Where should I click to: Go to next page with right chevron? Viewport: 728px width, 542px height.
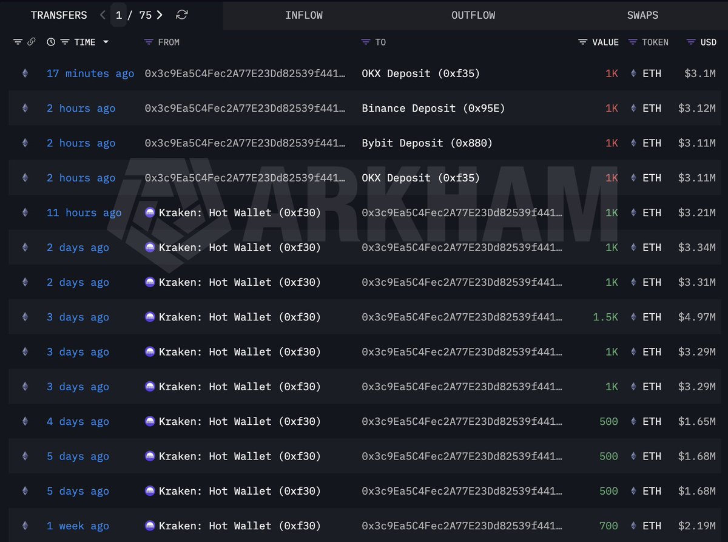point(159,15)
